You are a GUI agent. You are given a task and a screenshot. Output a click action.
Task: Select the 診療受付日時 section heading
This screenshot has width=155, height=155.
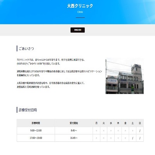pyautogui.click(x=28, y=110)
